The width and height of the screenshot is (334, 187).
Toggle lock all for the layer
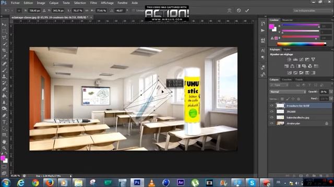[x=299, y=99]
